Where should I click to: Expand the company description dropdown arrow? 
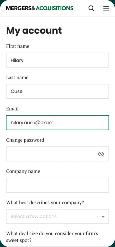pos(103,217)
